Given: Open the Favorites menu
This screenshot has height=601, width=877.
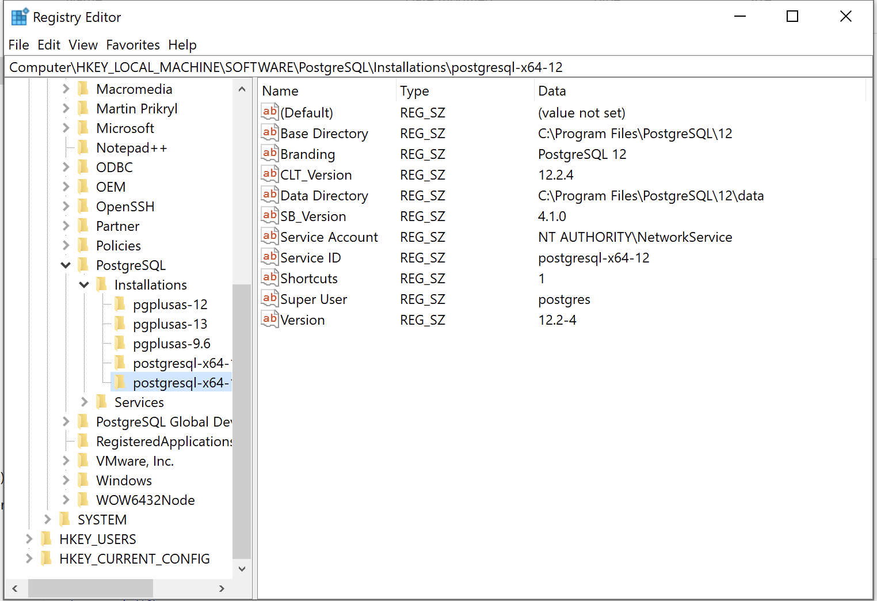Looking at the screenshot, I should click(x=133, y=45).
